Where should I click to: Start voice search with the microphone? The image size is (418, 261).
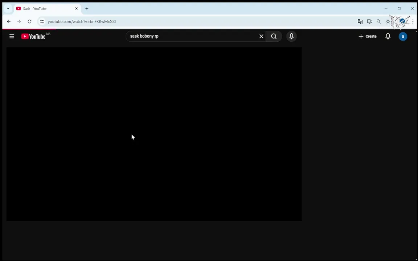tap(291, 36)
